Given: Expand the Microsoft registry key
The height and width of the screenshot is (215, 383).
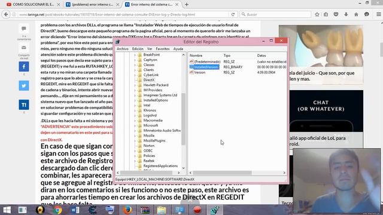Looking at the screenshot, I should click(135, 125).
